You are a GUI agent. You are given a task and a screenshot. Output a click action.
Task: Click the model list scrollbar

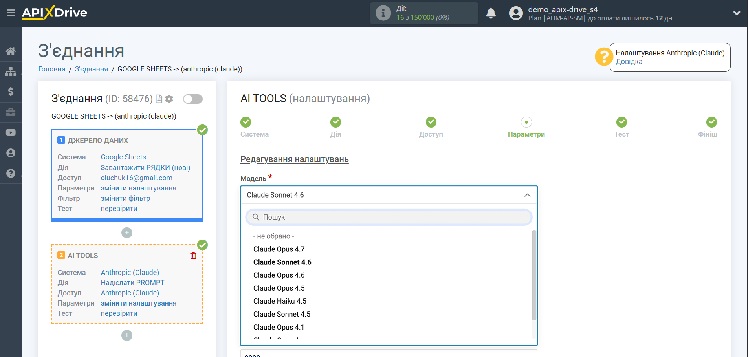pyautogui.click(x=534, y=275)
